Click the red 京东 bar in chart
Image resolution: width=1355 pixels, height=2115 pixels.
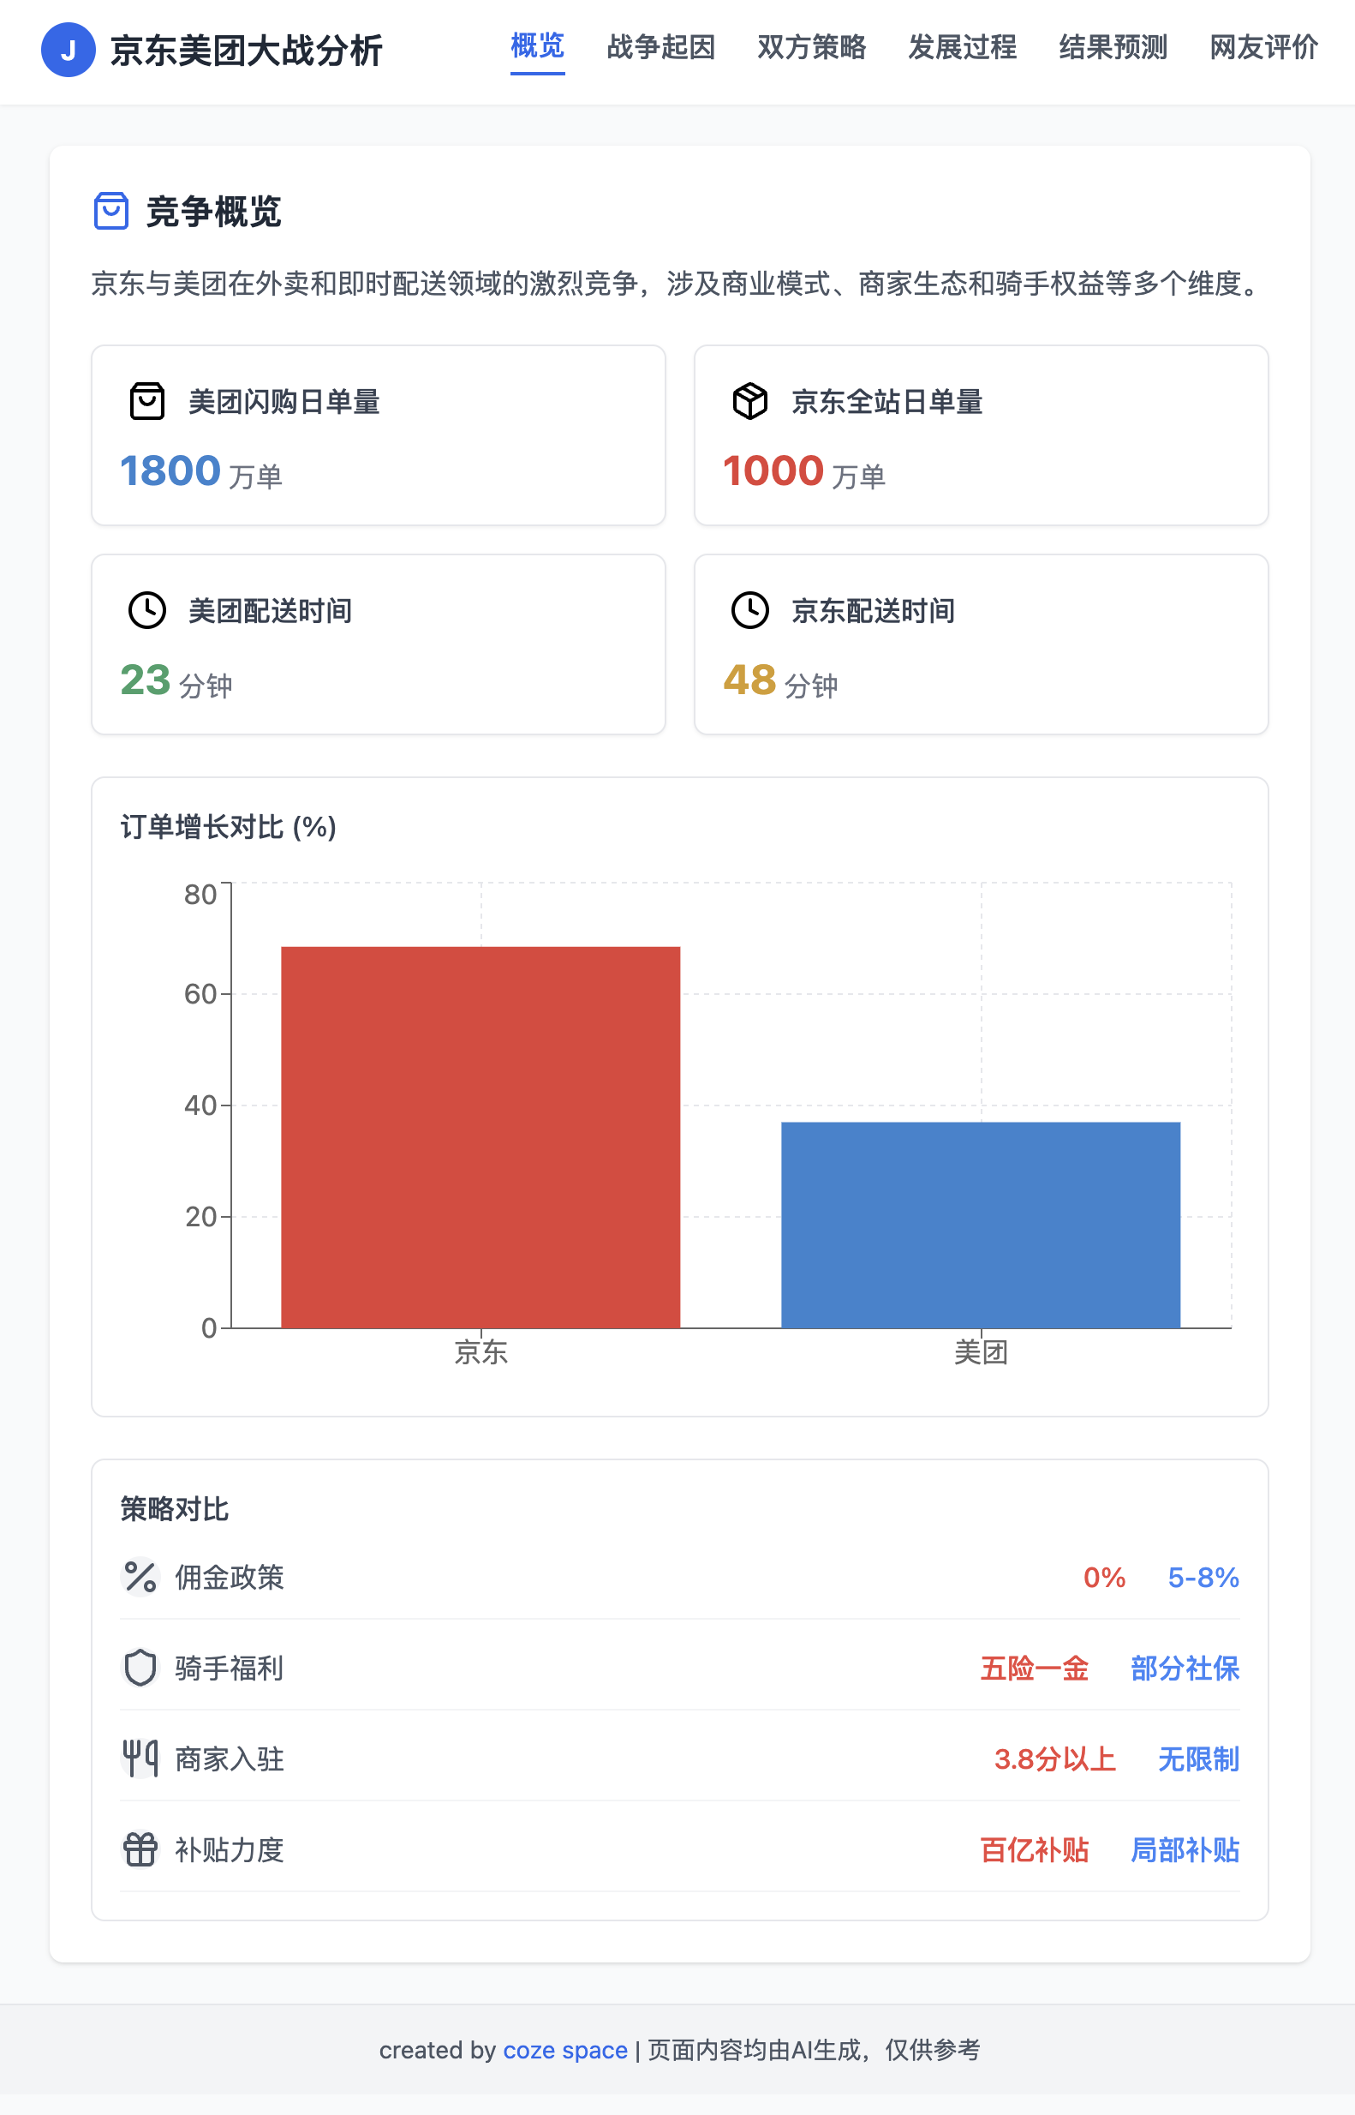[x=481, y=1136]
